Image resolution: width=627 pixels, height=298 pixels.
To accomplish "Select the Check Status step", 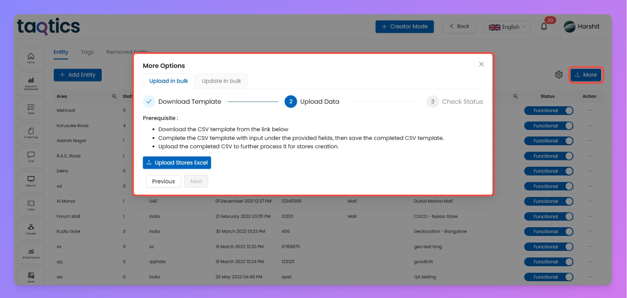I will 455,102.
